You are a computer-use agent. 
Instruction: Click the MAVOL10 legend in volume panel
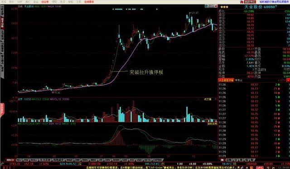[59, 99]
